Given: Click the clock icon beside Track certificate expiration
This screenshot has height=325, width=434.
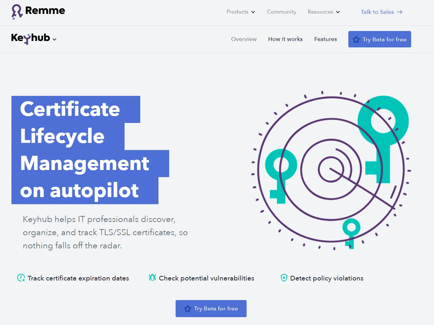Looking at the screenshot, I should click(x=21, y=278).
